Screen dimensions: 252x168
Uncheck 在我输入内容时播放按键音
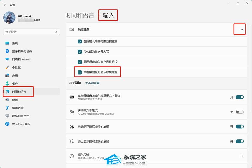(80, 41)
